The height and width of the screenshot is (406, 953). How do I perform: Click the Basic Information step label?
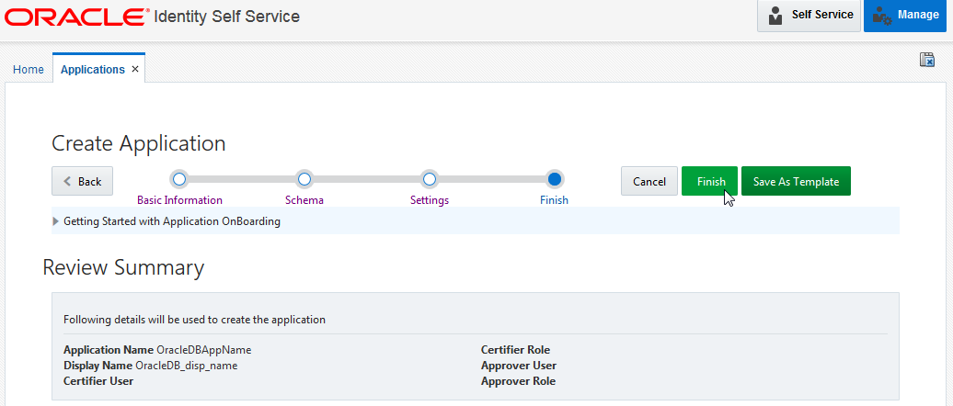point(179,199)
